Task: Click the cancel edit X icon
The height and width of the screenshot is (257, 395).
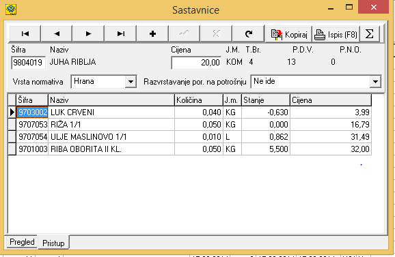Action: (x=216, y=33)
